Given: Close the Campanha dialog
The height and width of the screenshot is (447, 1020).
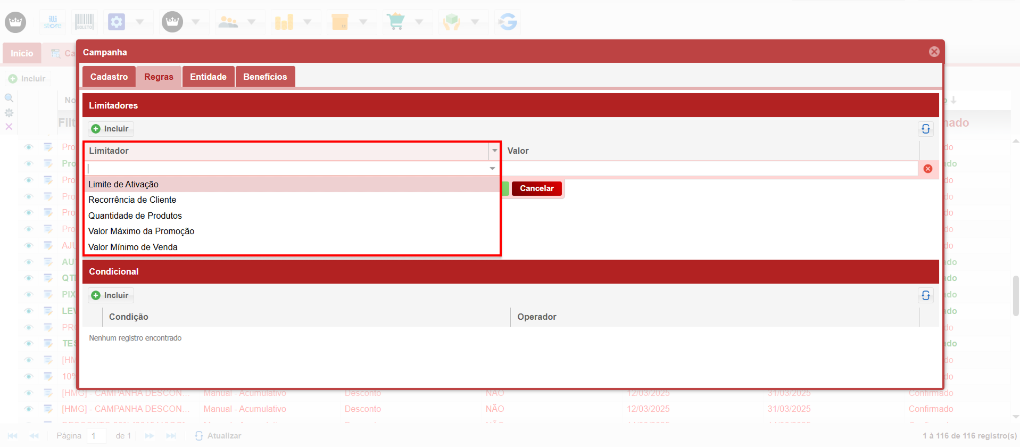Looking at the screenshot, I should pyautogui.click(x=934, y=52).
